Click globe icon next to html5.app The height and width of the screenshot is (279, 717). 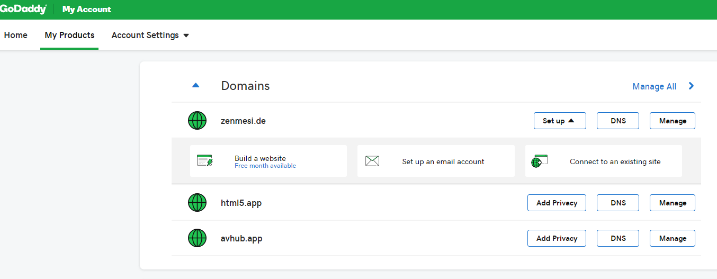click(x=198, y=203)
